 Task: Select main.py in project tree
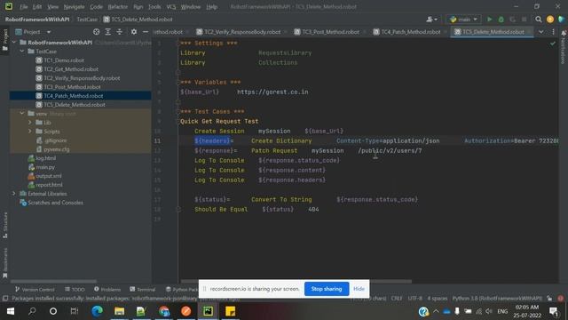coord(45,167)
